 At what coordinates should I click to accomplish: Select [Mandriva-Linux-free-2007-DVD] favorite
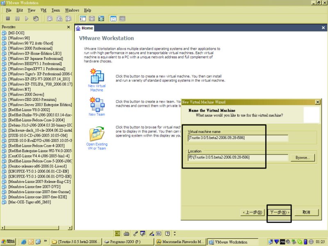pyautogui.click(x=34, y=187)
